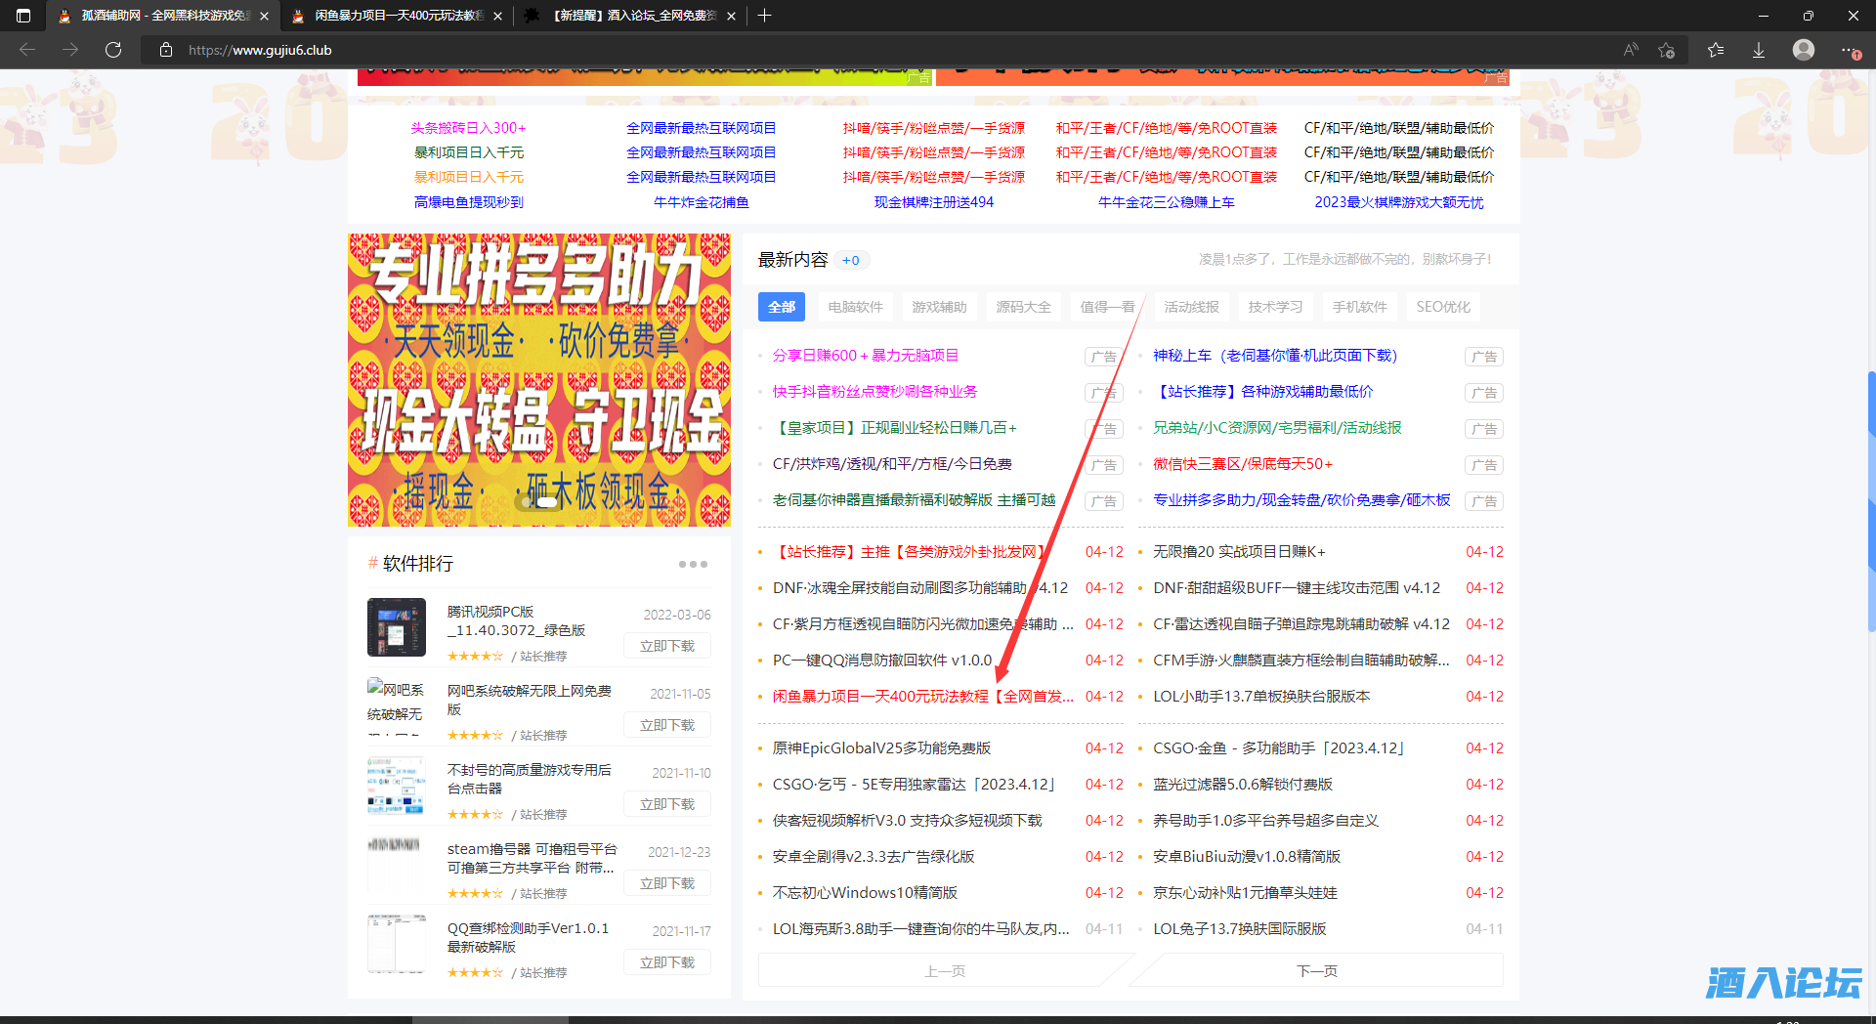The width and height of the screenshot is (1876, 1024).
Task: Close the 闲鱼暴力项目 tab
Action: click(497, 16)
